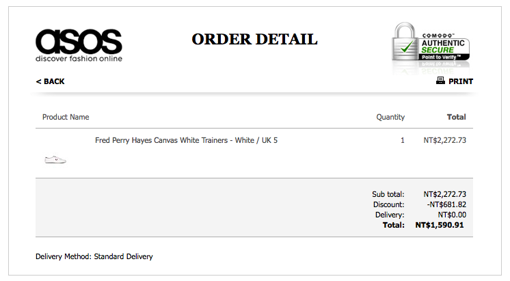Click the delivery cost NT$0.00
The height and width of the screenshot is (281, 510).
452,215
